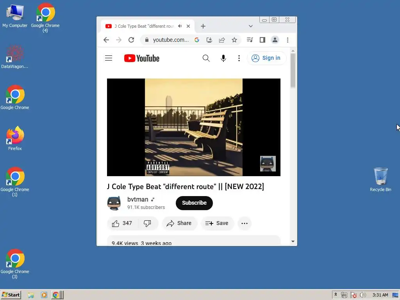Open YouTube settings three-dot menu
This screenshot has height=300, width=400.
point(239,58)
